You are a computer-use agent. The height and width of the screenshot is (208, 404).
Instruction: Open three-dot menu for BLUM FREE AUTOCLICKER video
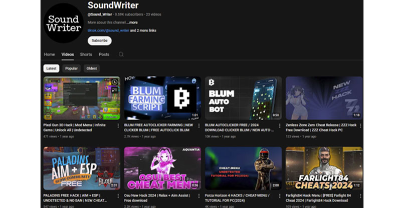[199, 126]
